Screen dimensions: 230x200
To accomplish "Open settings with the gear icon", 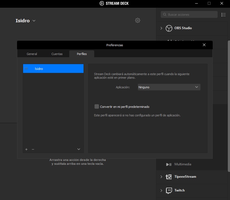I will (x=138, y=20).
